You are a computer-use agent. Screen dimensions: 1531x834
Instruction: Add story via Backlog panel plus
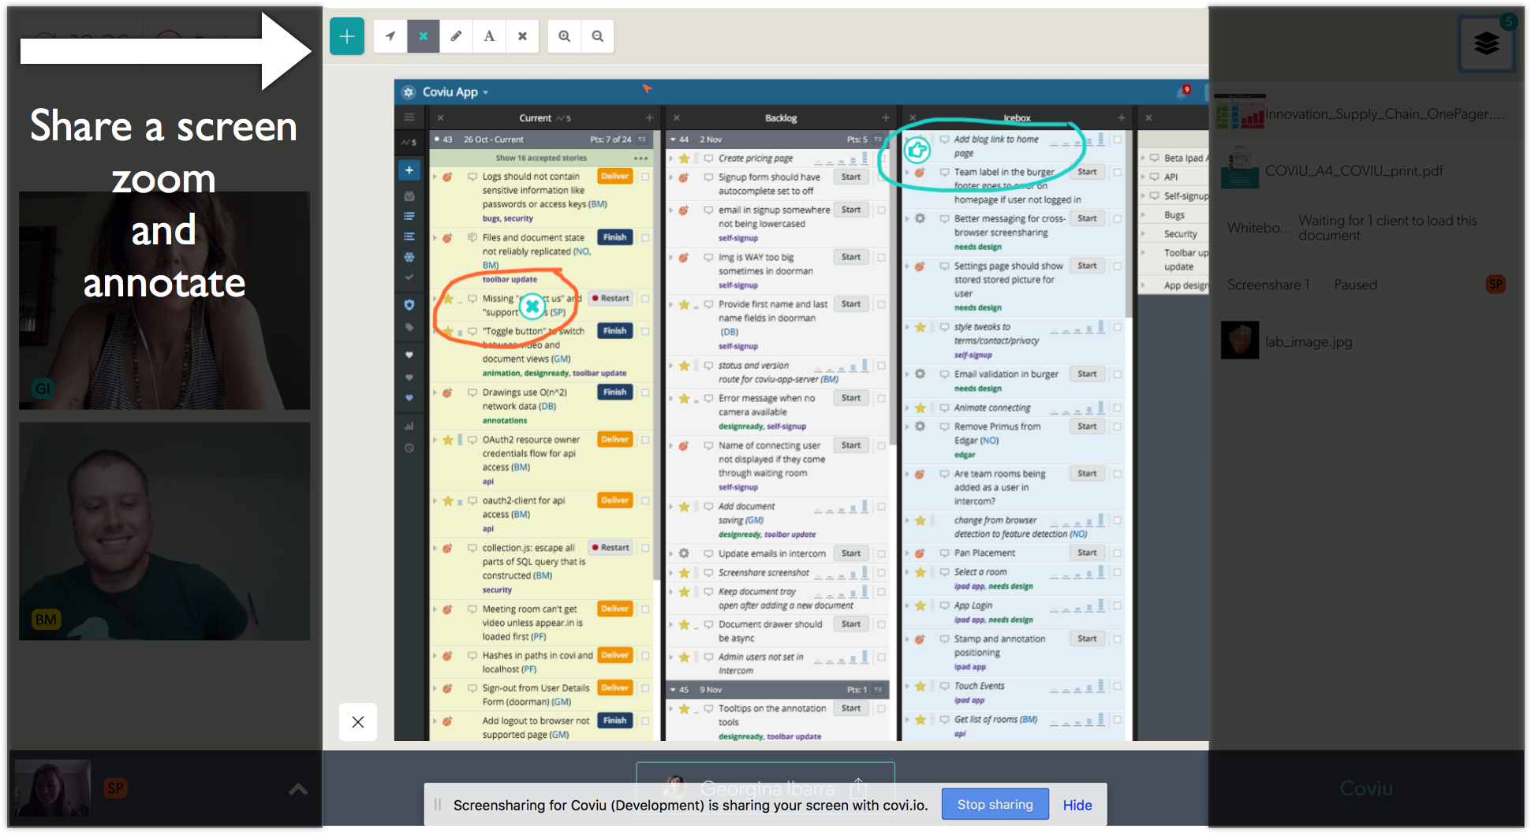pos(885,117)
